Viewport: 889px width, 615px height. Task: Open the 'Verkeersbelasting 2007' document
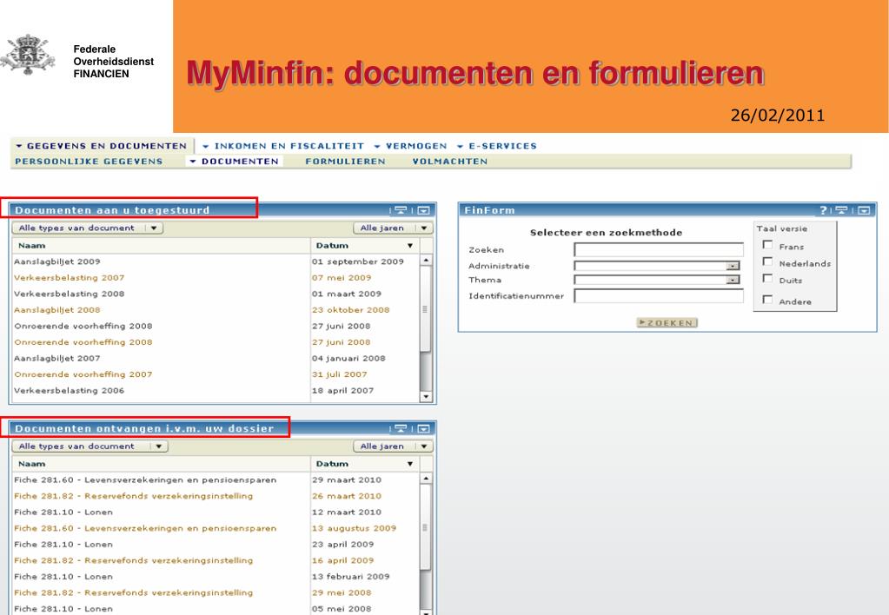(x=70, y=278)
